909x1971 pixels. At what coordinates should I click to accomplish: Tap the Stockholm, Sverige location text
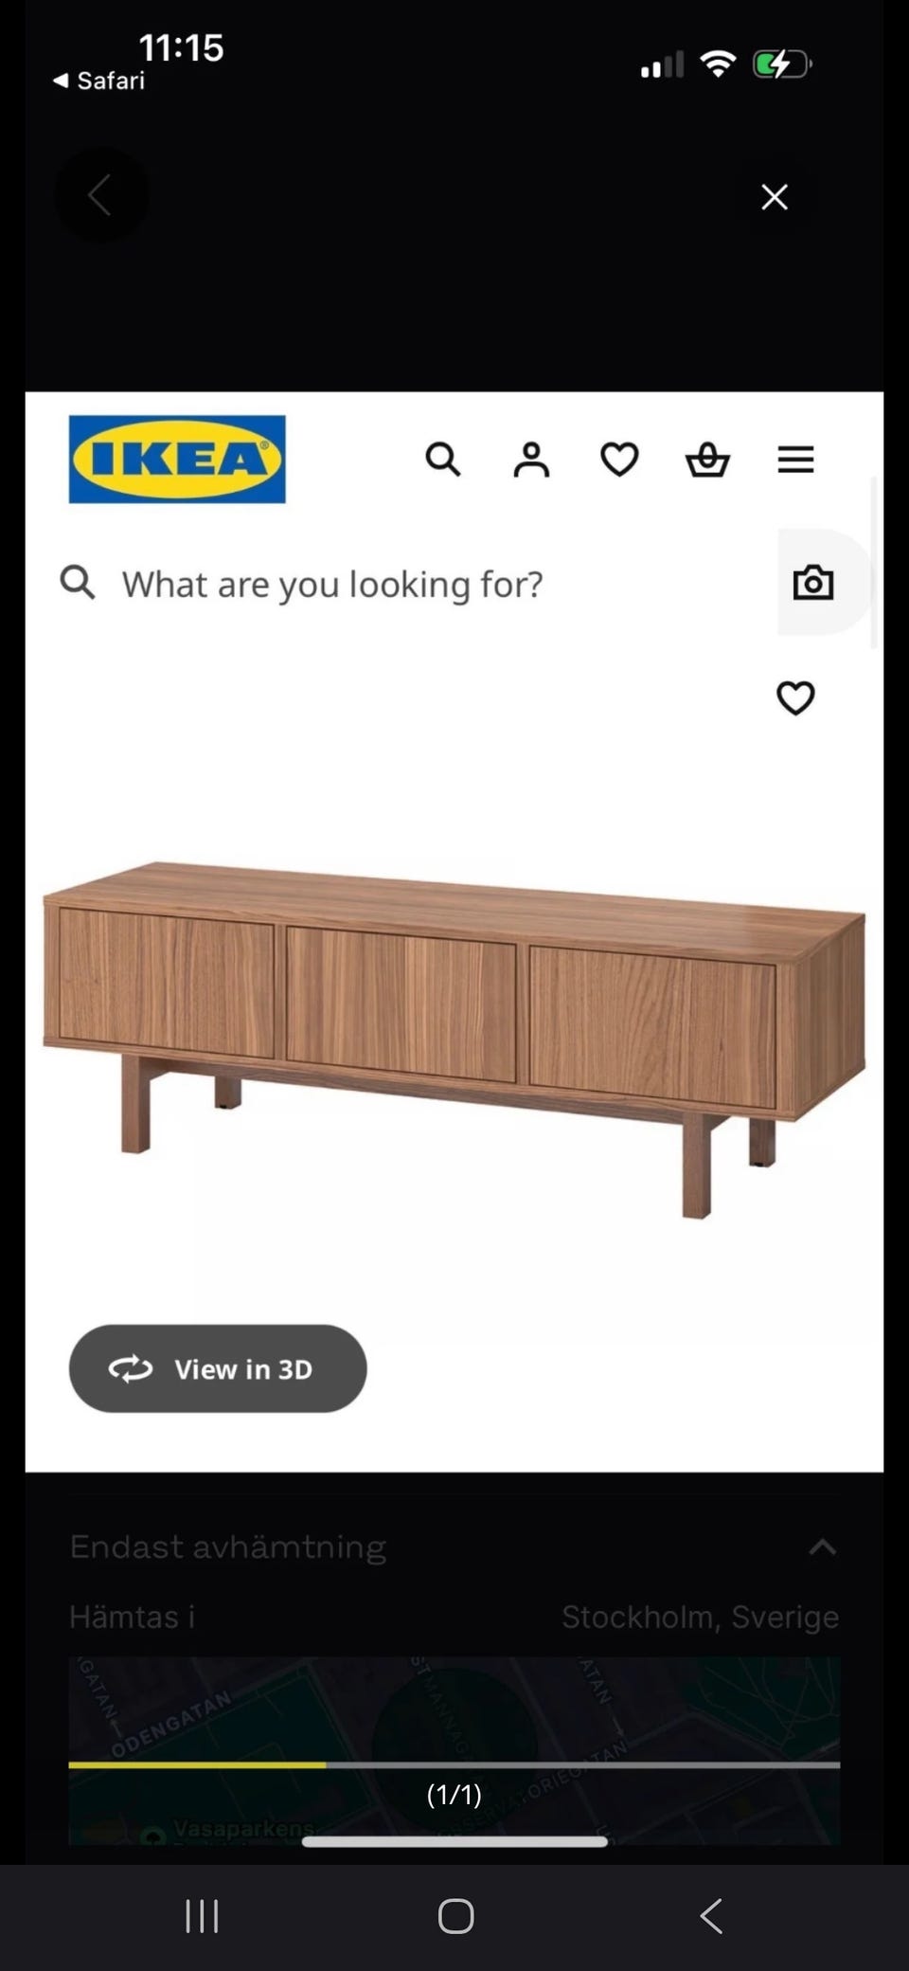tap(700, 1617)
